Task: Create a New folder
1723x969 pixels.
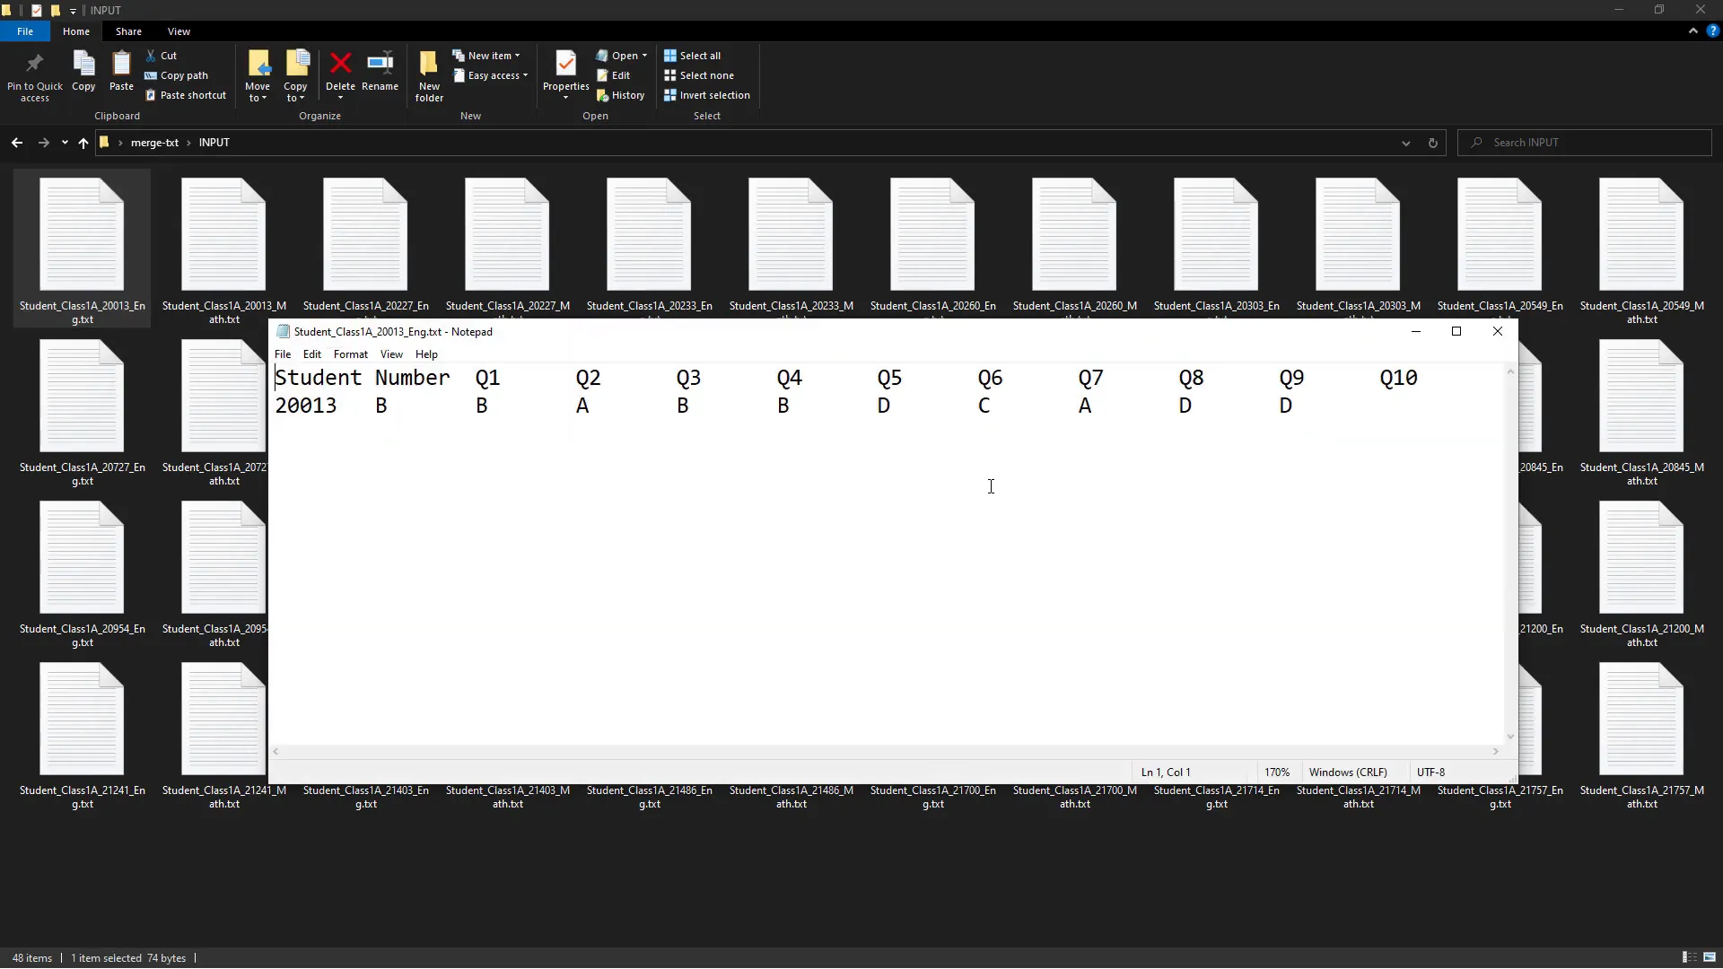Action: (428, 74)
